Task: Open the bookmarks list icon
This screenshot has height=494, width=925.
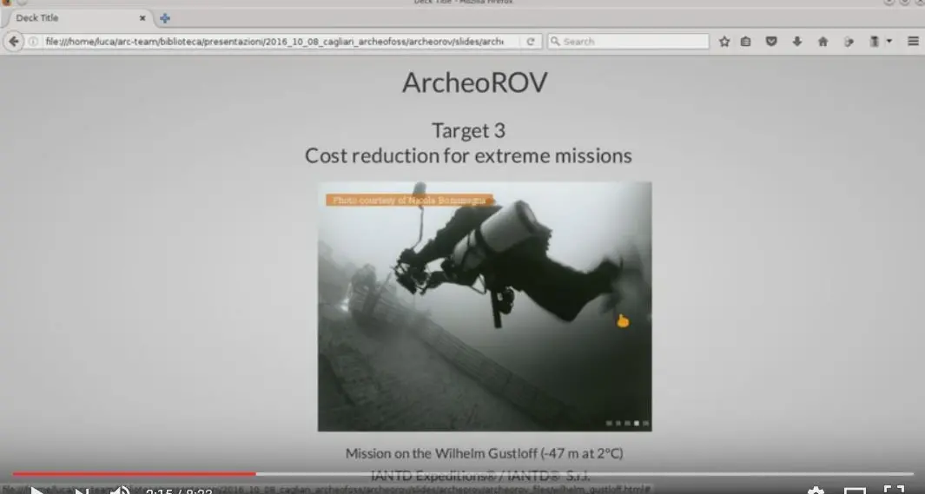Action: pyautogui.click(x=746, y=42)
